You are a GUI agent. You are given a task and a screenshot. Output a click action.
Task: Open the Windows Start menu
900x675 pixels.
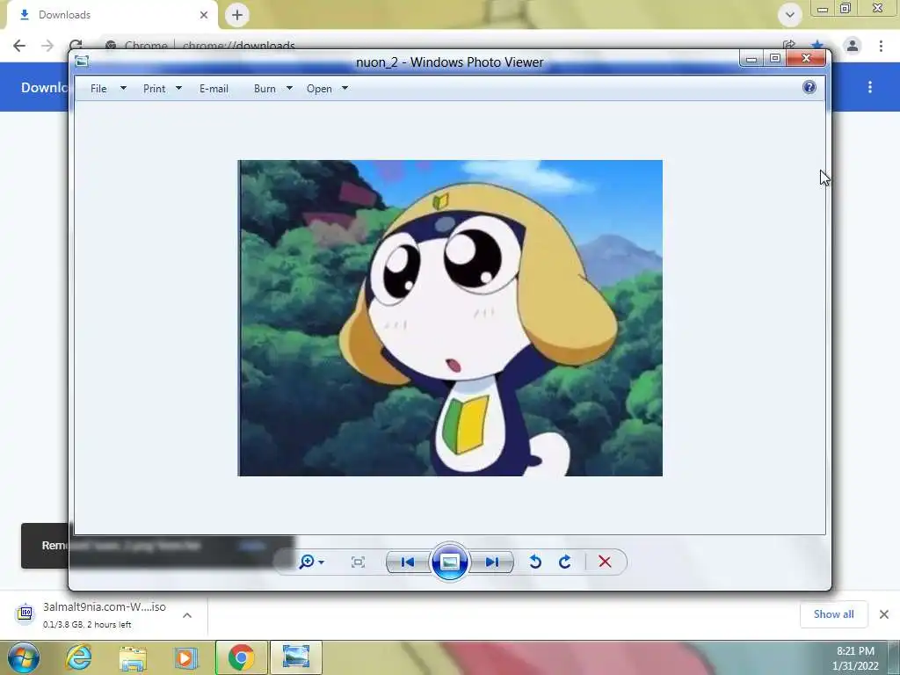[x=24, y=657]
